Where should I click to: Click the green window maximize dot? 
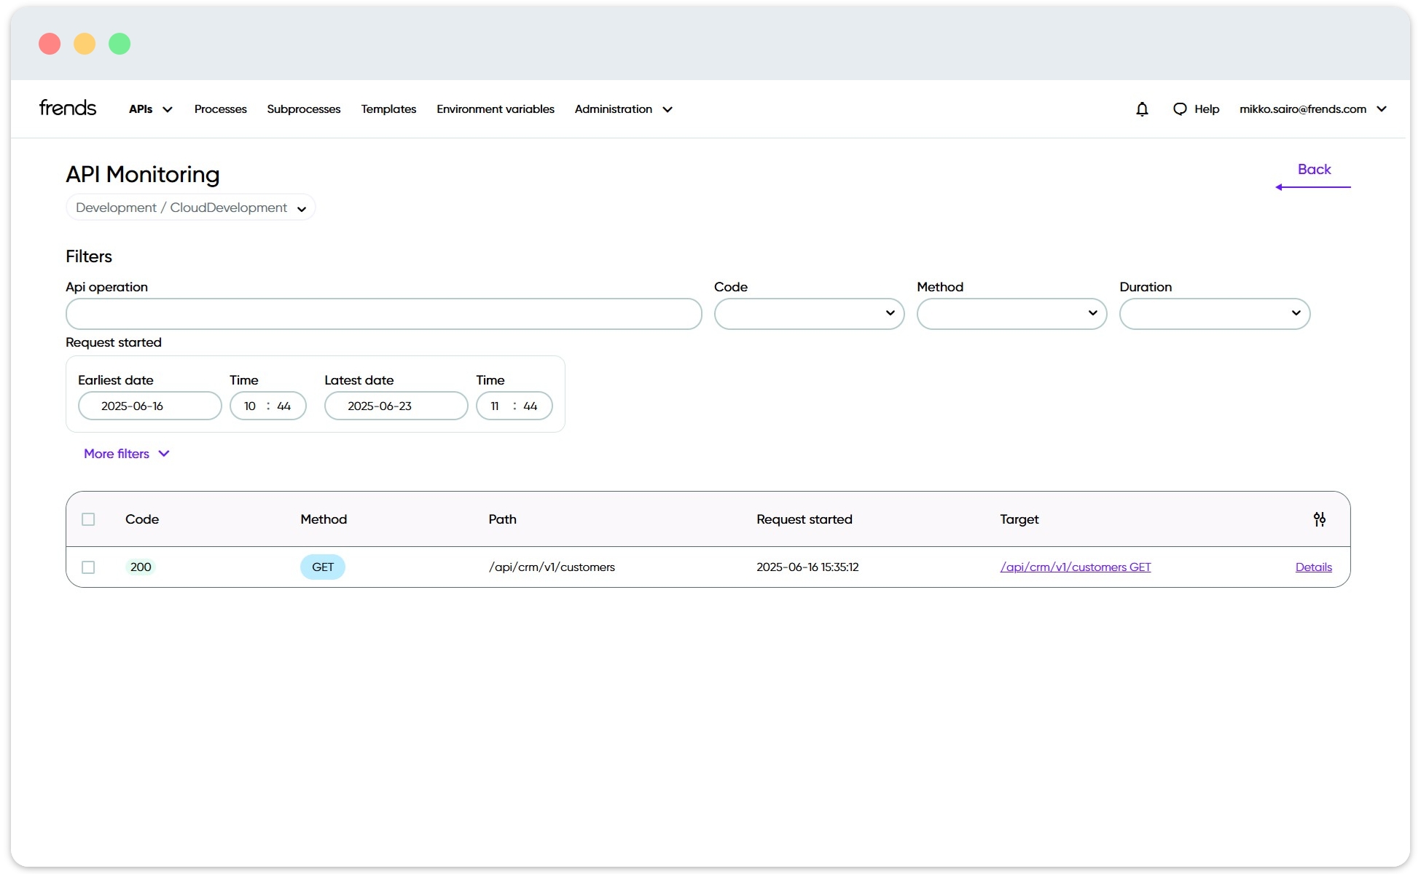(120, 44)
